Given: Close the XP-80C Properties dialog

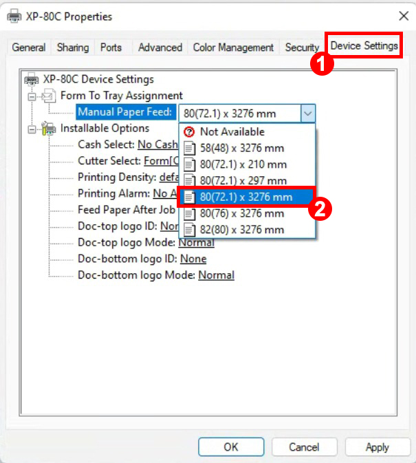Looking at the screenshot, I should tap(404, 16).
